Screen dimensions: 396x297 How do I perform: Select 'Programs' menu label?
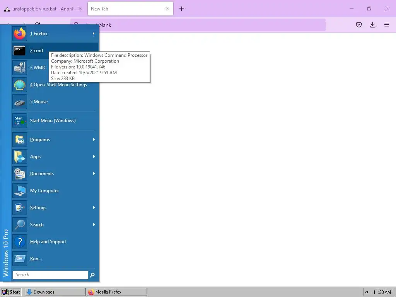pos(40,140)
